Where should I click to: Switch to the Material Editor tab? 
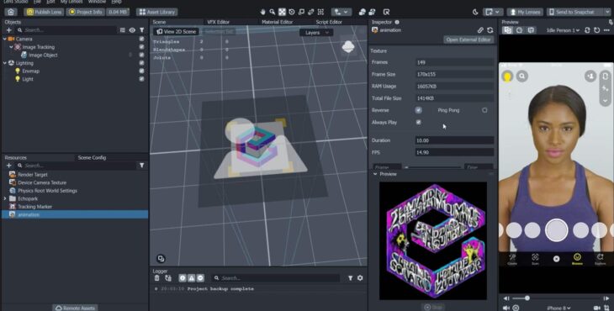coord(278,23)
